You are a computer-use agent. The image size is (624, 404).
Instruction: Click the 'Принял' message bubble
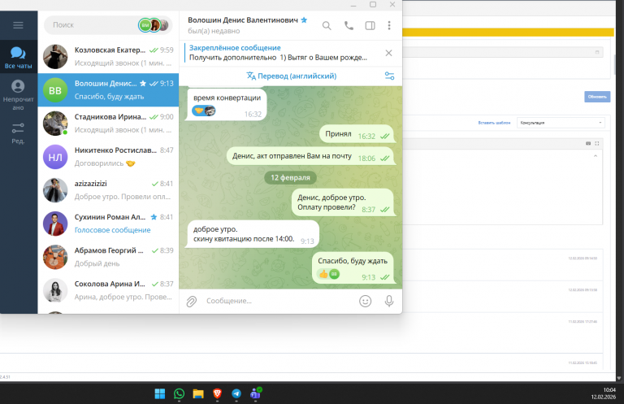pyautogui.click(x=357, y=134)
